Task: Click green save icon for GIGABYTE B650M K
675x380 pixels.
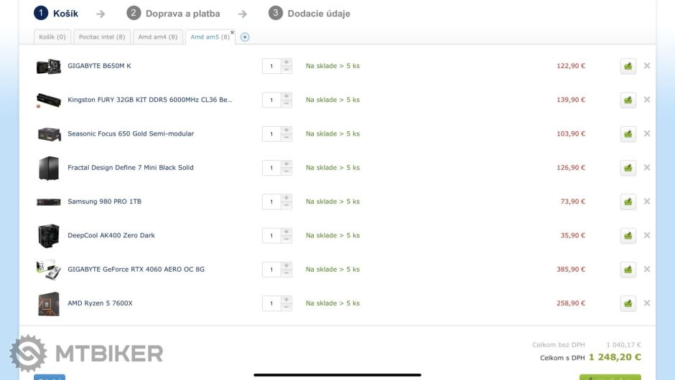Action: point(628,66)
